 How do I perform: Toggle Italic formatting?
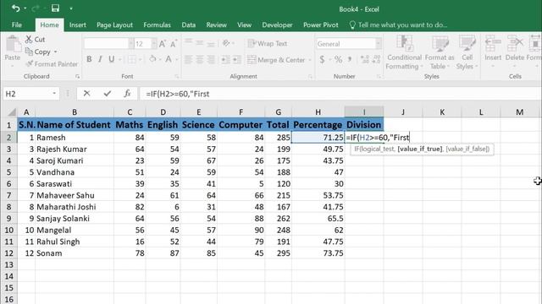click(x=100, y=59)
